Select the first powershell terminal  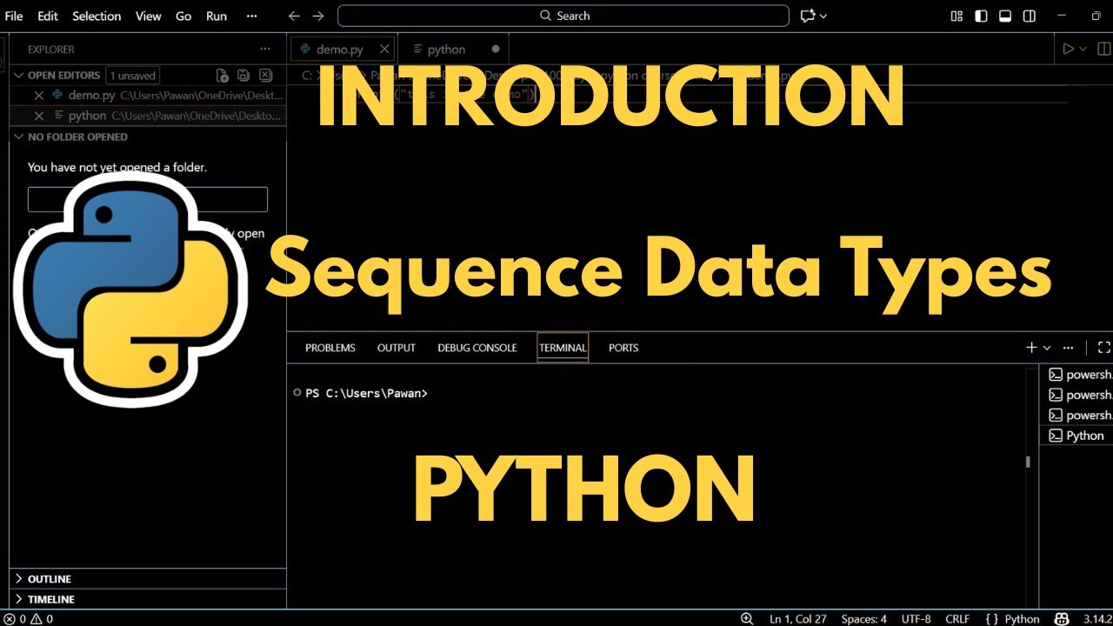[1076, 375]
